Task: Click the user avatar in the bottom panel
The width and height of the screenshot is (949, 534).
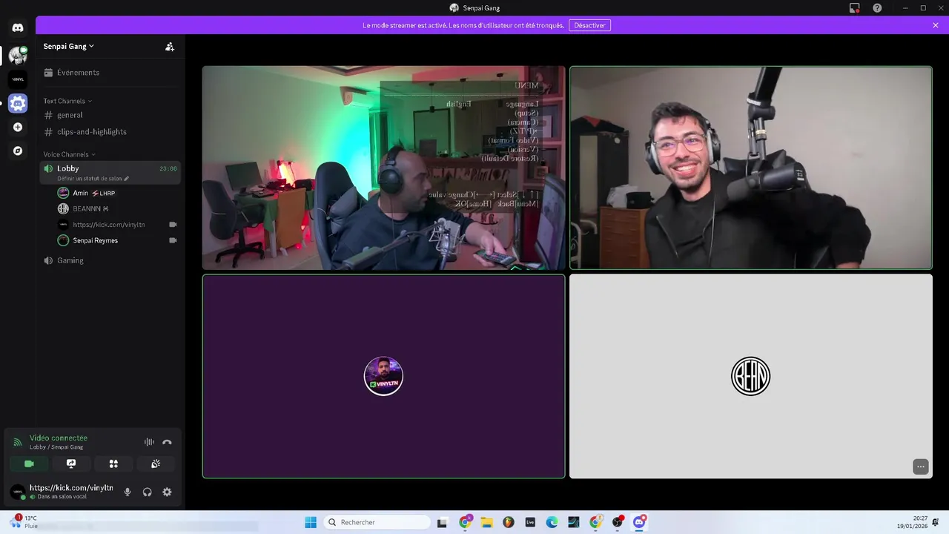Action: pos(18,492)
